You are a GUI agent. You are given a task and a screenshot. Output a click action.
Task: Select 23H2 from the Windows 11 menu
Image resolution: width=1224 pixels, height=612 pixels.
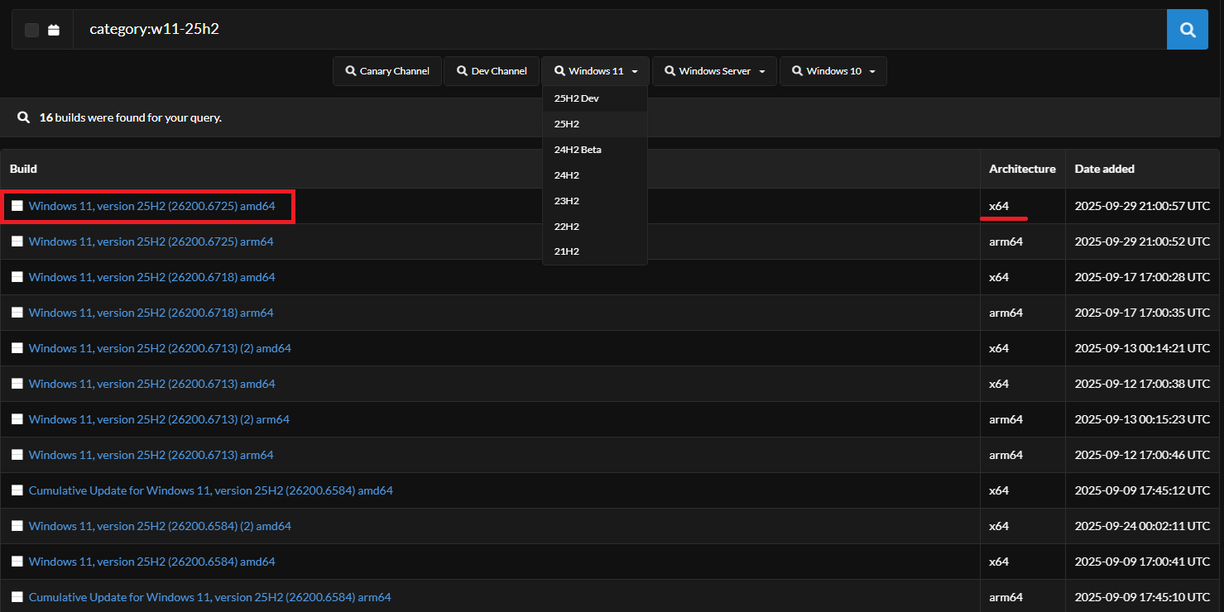click(x=595, y=201)
